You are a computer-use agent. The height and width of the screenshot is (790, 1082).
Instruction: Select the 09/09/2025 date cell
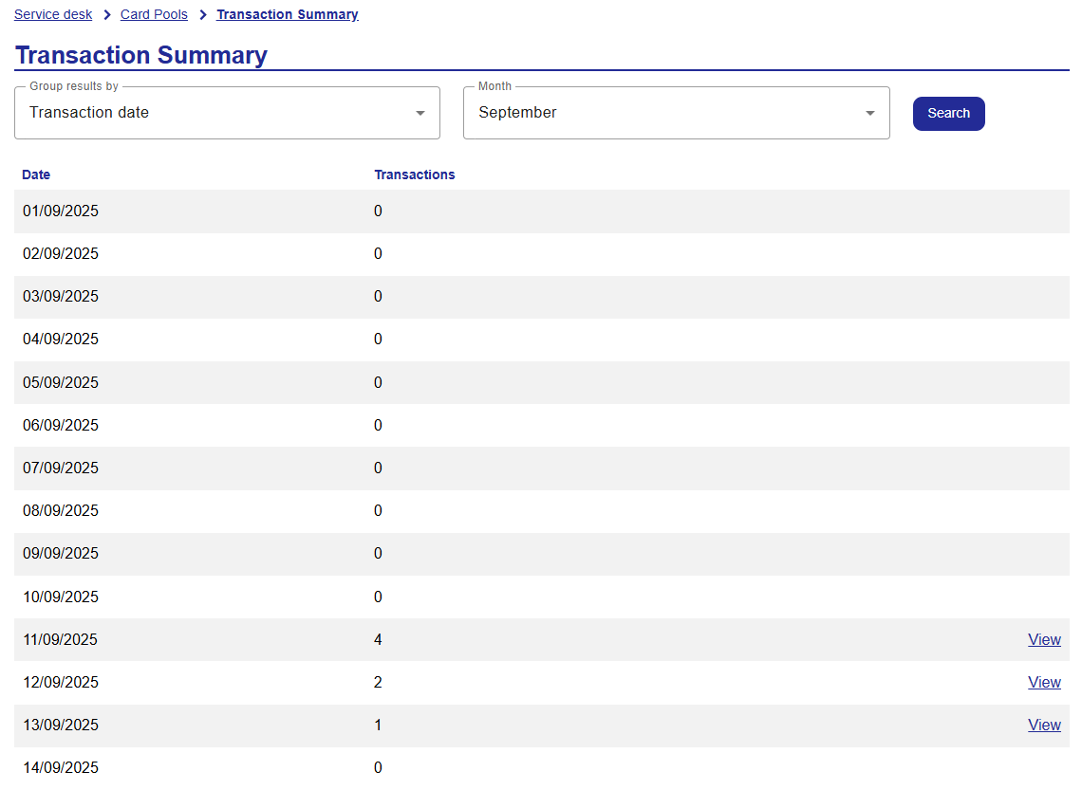click(x=61, y=554)
